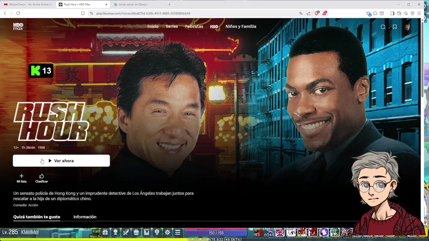
Task: Click the Rush Hour title logo
Action: 51,122
